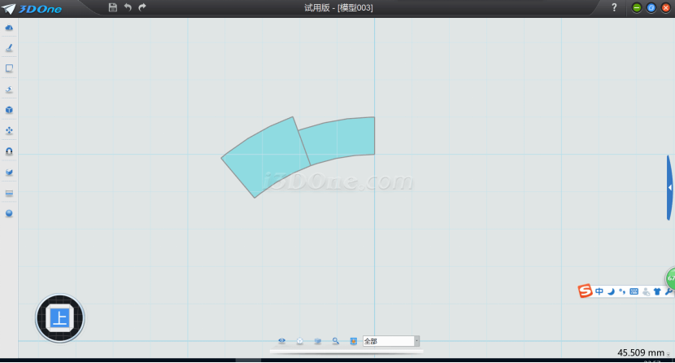Open the magnet snap tool
This screenshot has width=675, height=363.
click(9, 151)
